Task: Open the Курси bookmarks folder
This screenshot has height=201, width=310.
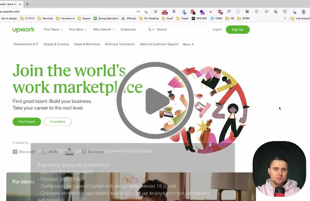Action: [x=84, y=18]
